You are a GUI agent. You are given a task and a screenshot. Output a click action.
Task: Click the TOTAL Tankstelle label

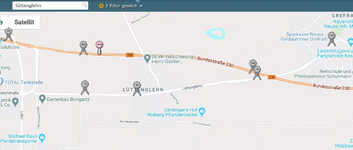(x=24, y=82)
